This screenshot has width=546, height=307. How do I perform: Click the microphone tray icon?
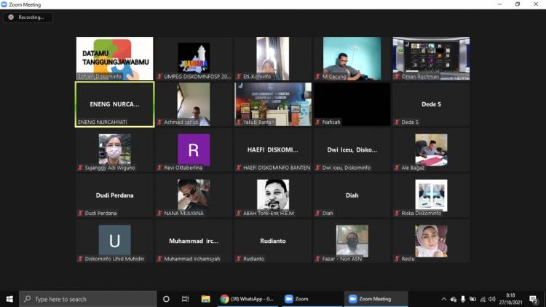click(x=463, y=299)
